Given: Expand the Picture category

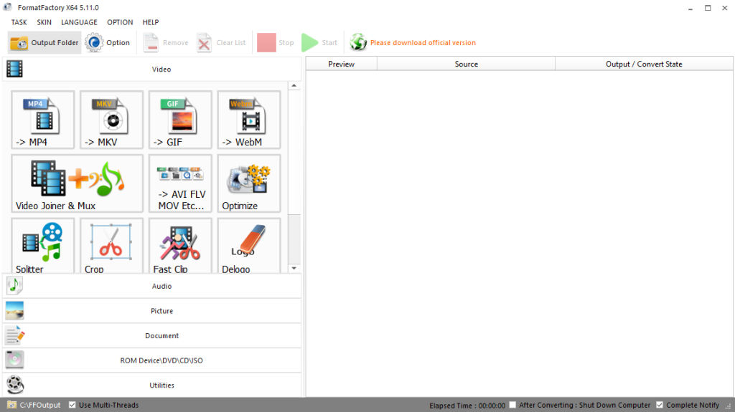Looking at the screenshot, I should (152, 311).
